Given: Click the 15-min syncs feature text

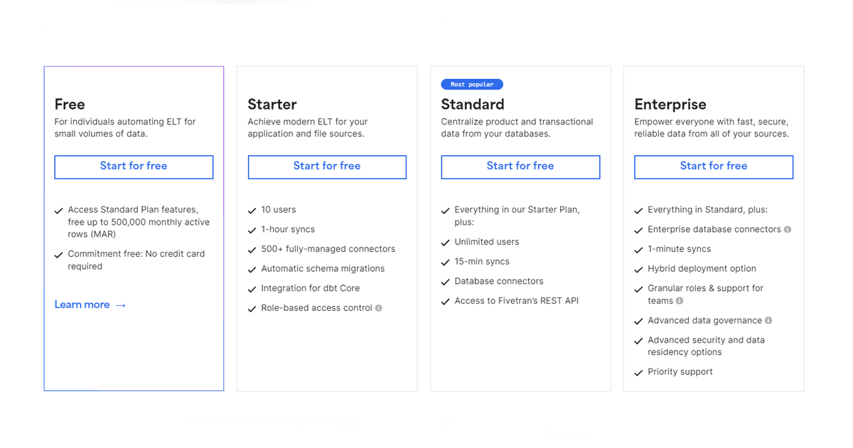Looking at the screenshot, I should [482, 262].
